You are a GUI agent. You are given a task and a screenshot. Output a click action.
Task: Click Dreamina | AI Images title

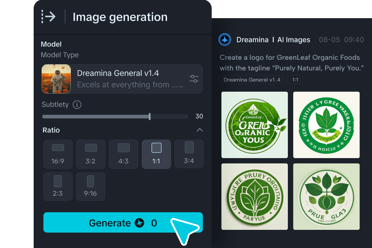[273, 39]
